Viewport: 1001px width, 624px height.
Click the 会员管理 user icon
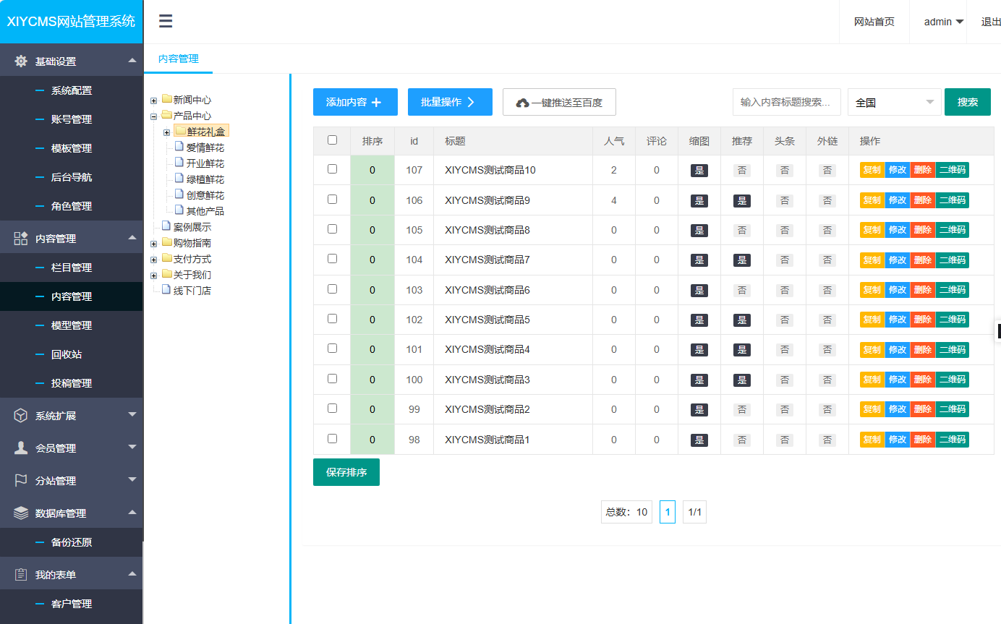pos(21,448)
